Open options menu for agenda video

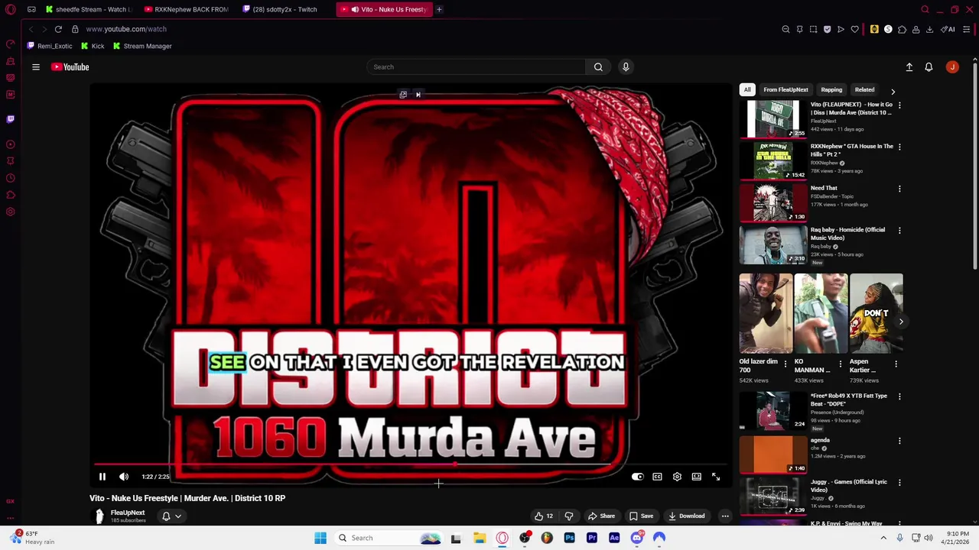899,441
